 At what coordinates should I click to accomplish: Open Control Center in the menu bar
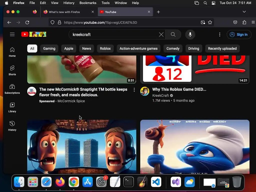[x=213, y=3]
